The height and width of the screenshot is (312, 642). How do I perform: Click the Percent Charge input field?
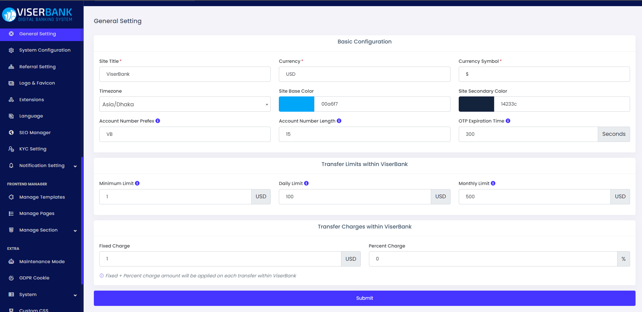493,259
